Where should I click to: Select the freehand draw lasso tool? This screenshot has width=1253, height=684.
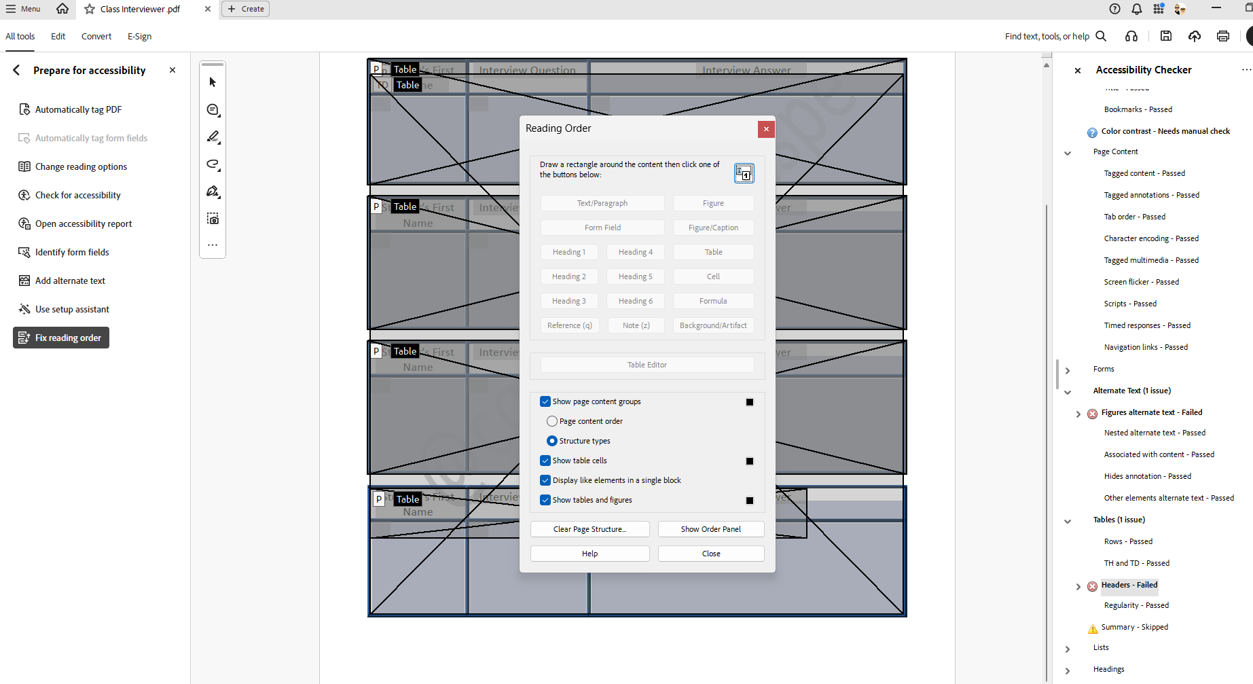point(213,164)
